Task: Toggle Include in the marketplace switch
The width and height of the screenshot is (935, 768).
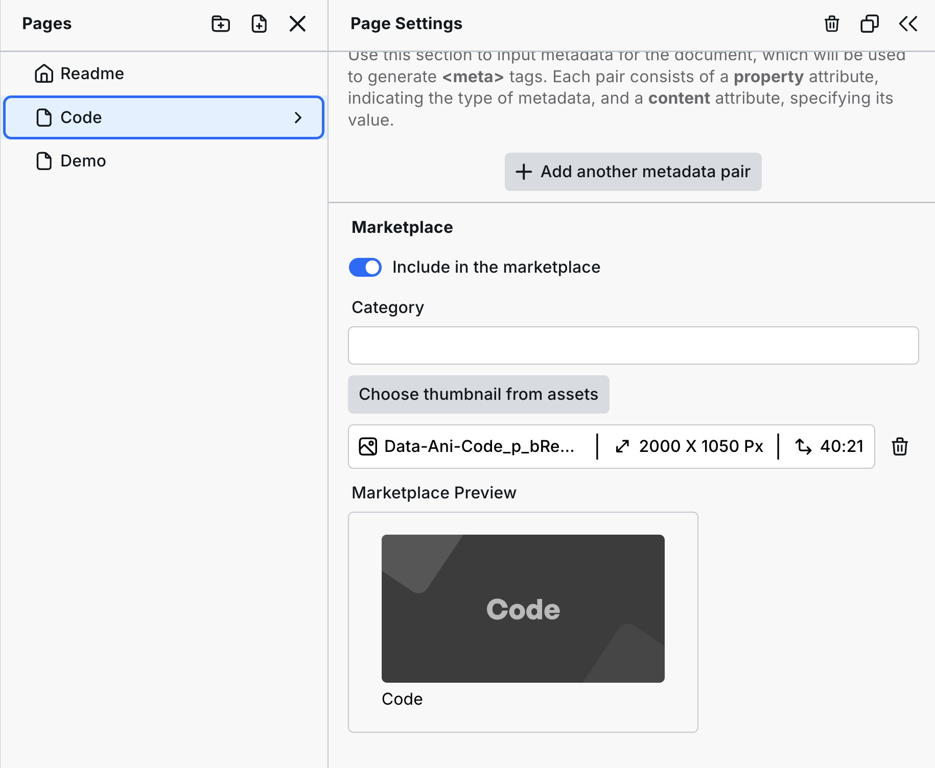Action: [365, 267]
